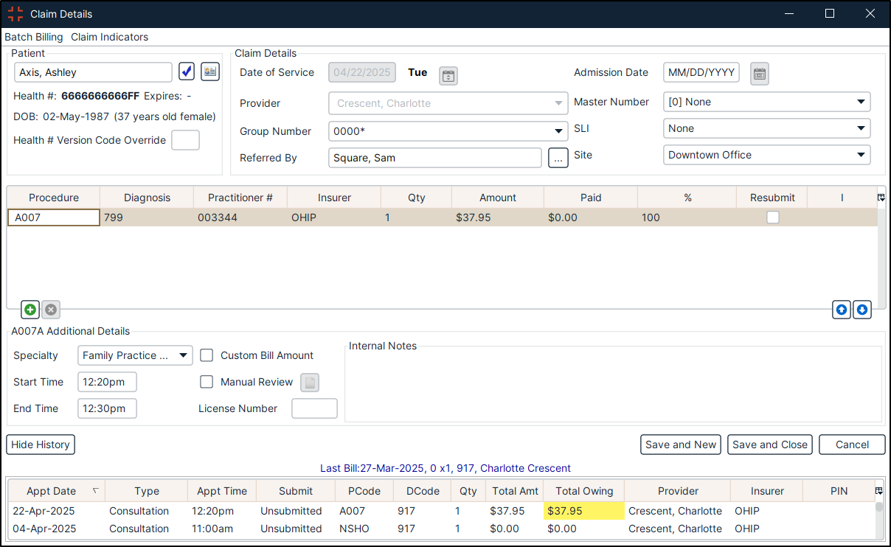Open the Admission Date calendar picker
This screenshot has height=547, width=891.
click(760, 73)
